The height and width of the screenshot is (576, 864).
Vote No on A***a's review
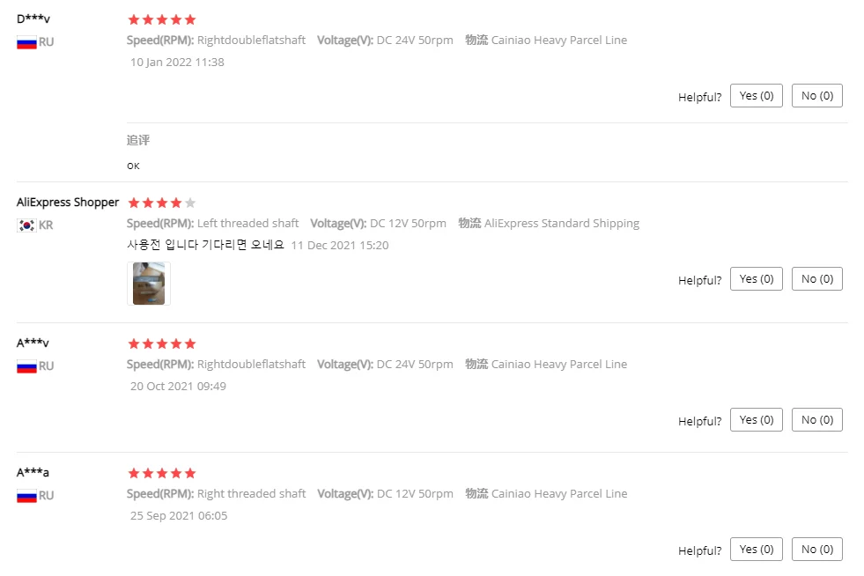point(817,550)
